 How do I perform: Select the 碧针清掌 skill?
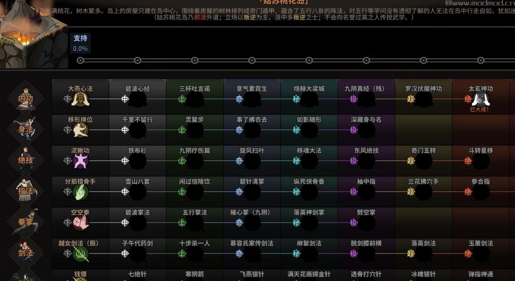(252, 192)
